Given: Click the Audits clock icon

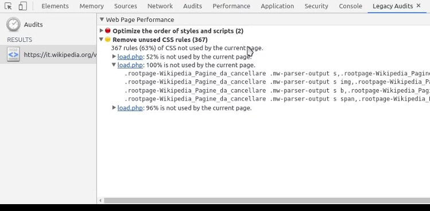Looking at the screenshot, I should 13,25.
